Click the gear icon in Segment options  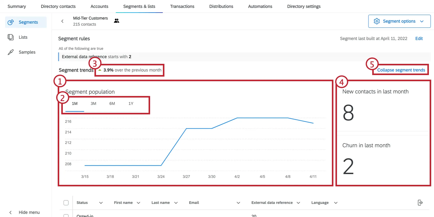pos(377,21)
